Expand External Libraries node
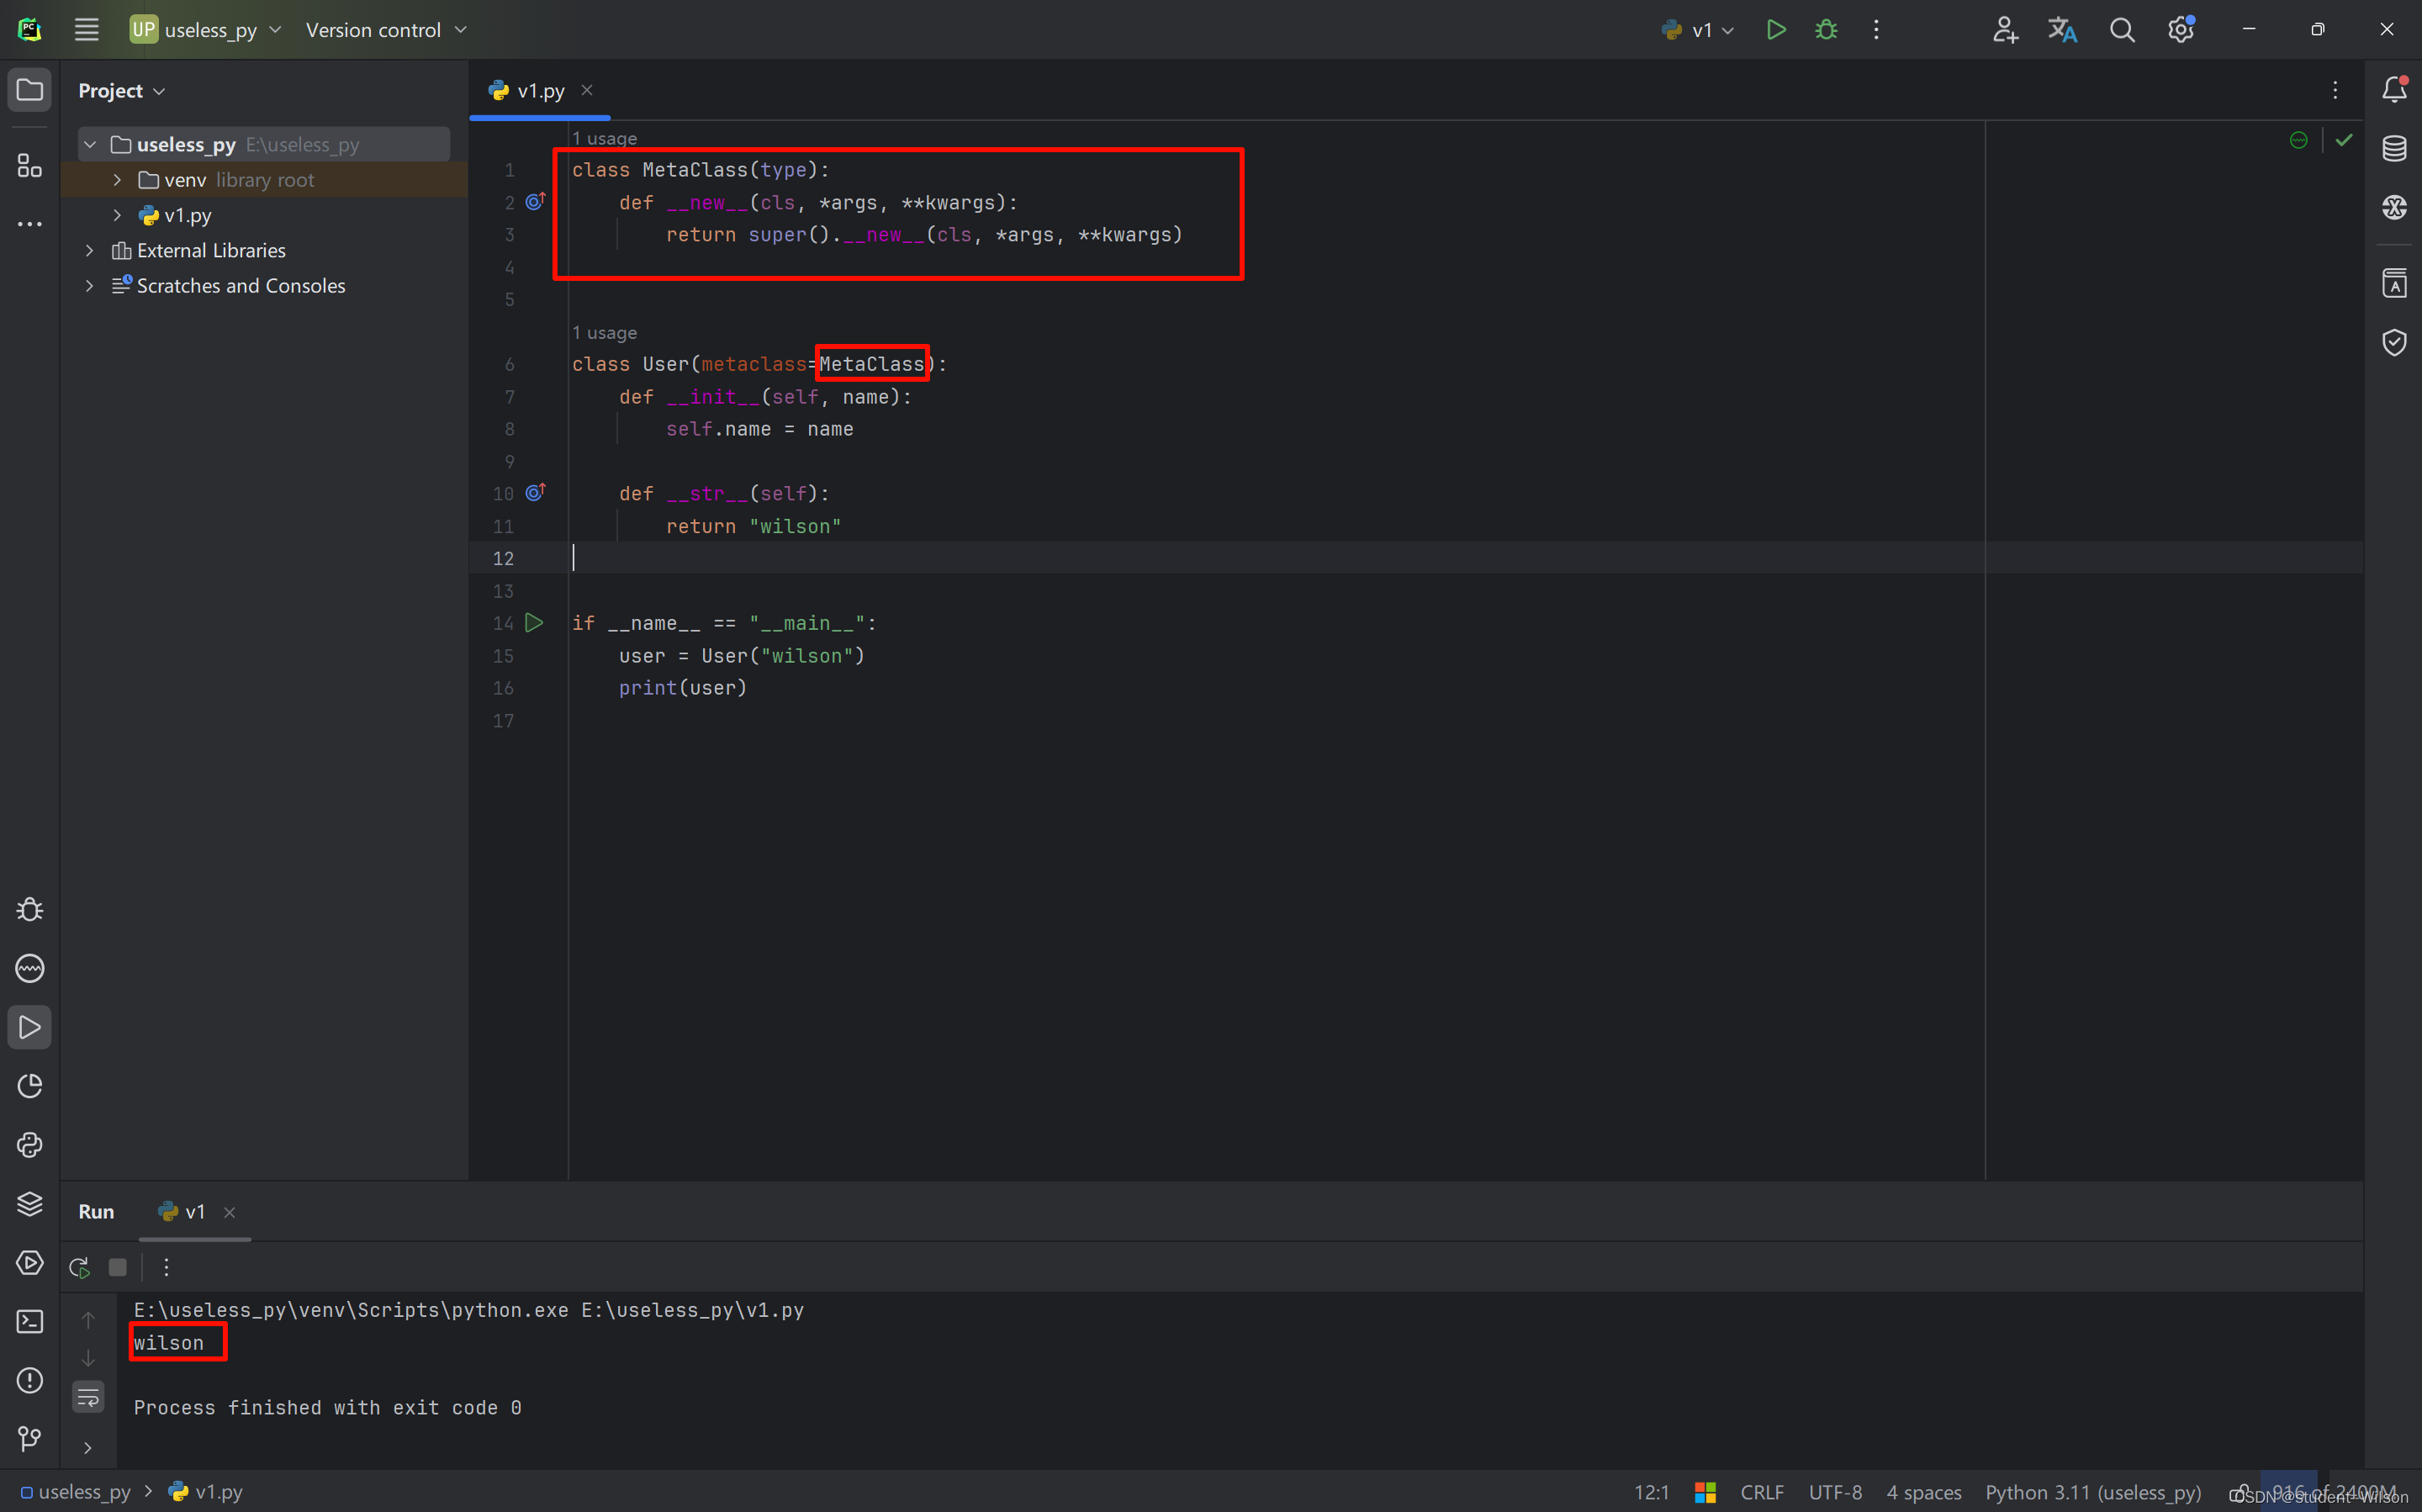This screenshot has height=1512, width=2422. point(90,250)
